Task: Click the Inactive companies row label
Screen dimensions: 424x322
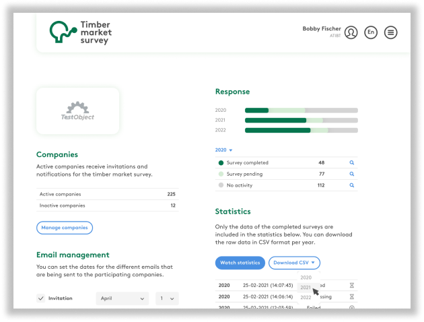Action: [62, 205]
